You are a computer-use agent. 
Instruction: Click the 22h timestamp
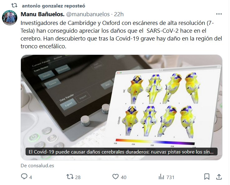tap(119, 14)
